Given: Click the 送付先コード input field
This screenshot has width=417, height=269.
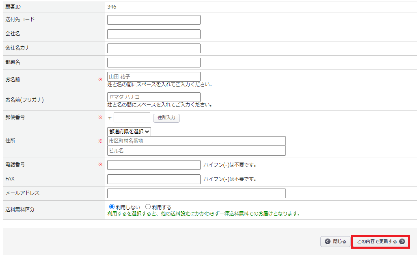Looking at the screenshot, I should click(x=153, y=20).
